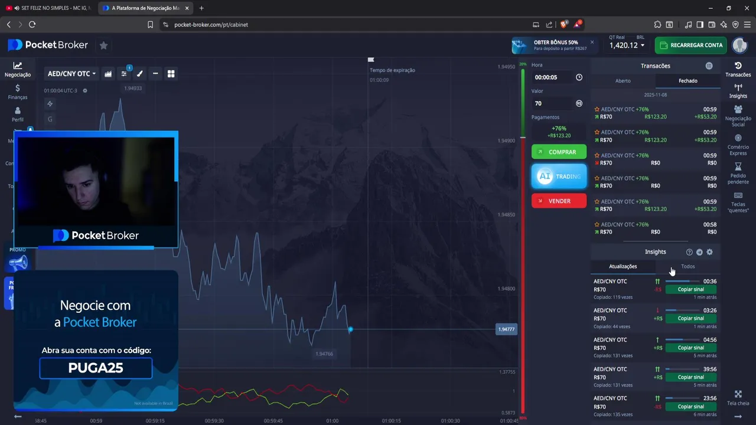756x425 pixels.
Task: Open Insights in the right sidebar
Action: click(738, 91)
